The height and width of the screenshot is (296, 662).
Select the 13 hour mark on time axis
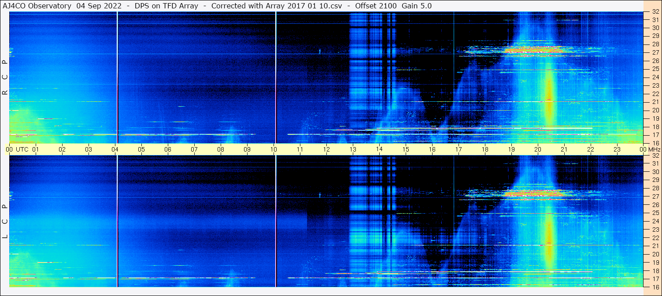coord(353,149)
